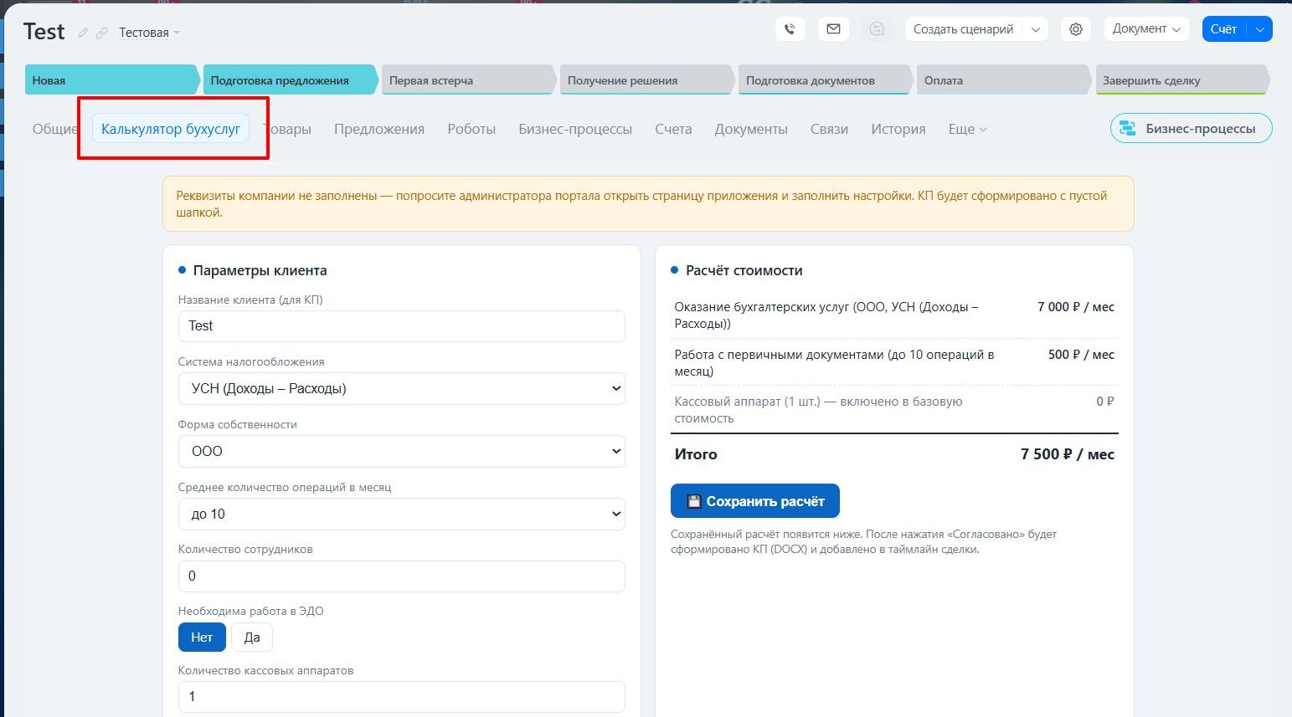Click Завершить сделку stage

click(1181, 80)
